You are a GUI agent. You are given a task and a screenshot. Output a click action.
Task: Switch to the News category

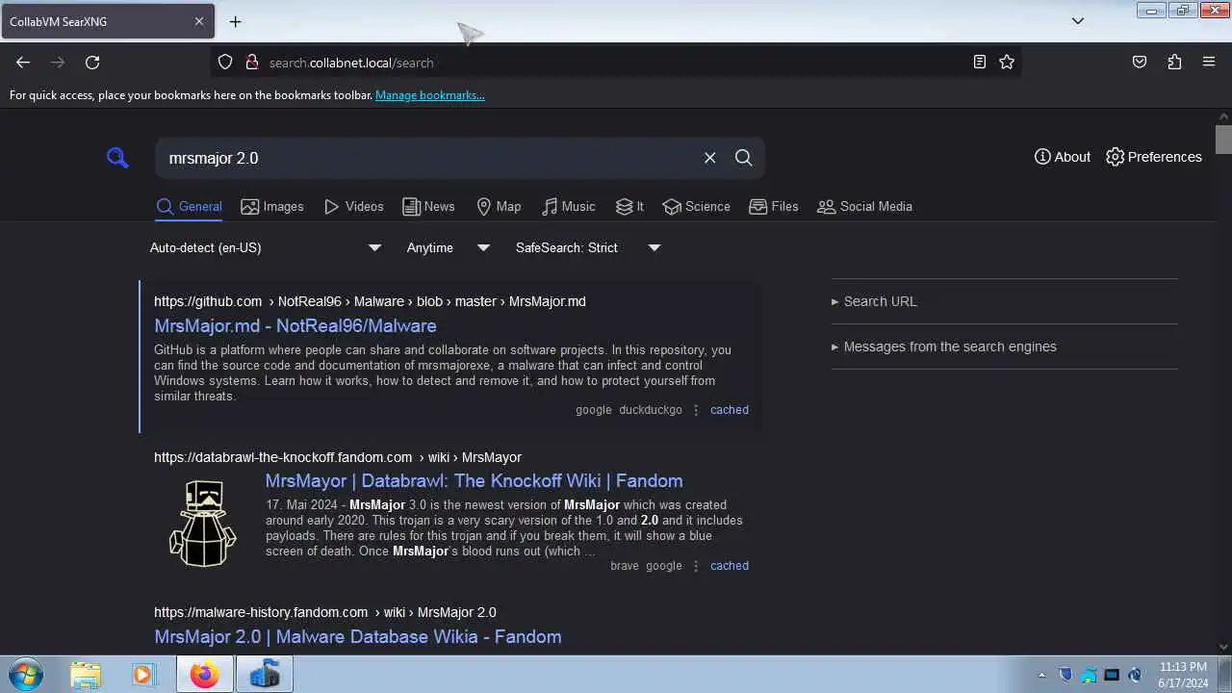[428, 207]
